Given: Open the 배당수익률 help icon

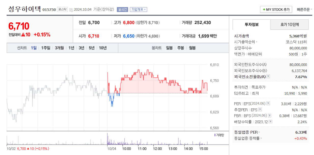Looking at the screenshot, I should click(x=270, y=121).
